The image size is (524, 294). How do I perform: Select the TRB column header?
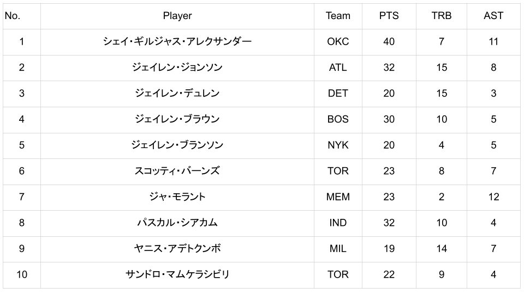[x=441, y=16]
